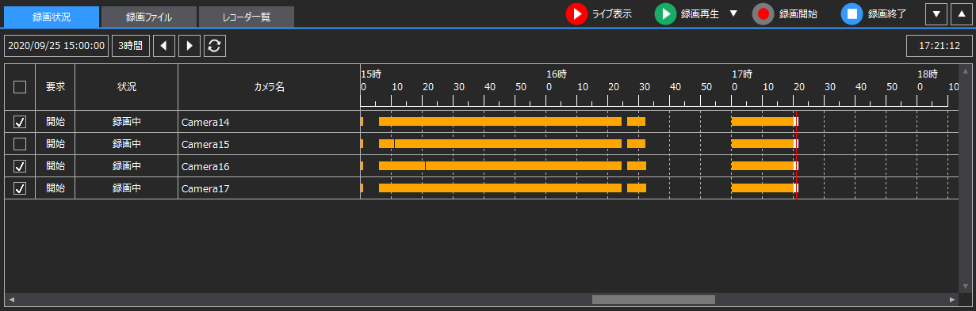Click the 要求 column header
976x311 pixels.
pyautogui.click(x=55, y=87)
